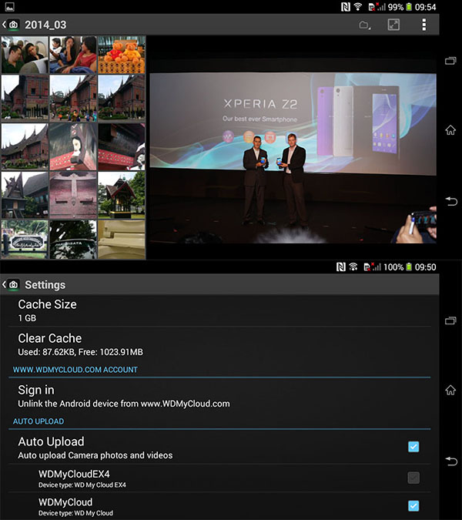462x520 pixels.
Task: Tap the Settings title
Action: coord(45,285)
